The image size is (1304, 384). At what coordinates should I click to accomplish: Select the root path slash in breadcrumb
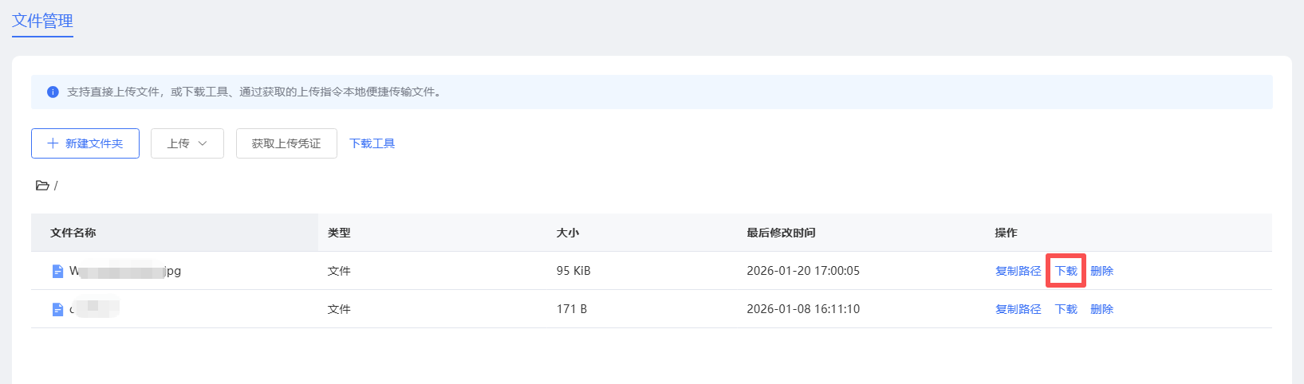tap(56, 186)
